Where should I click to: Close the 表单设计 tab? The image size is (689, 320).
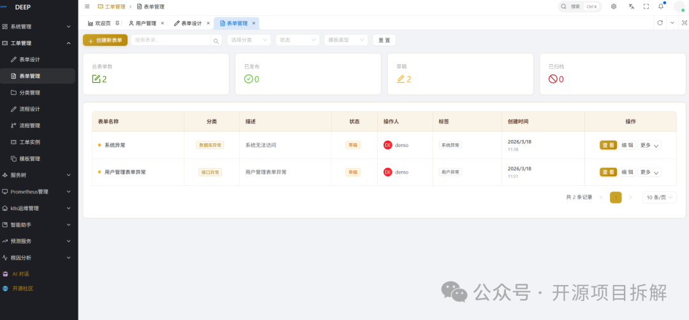pyautogui.click(x=208, y=23)
